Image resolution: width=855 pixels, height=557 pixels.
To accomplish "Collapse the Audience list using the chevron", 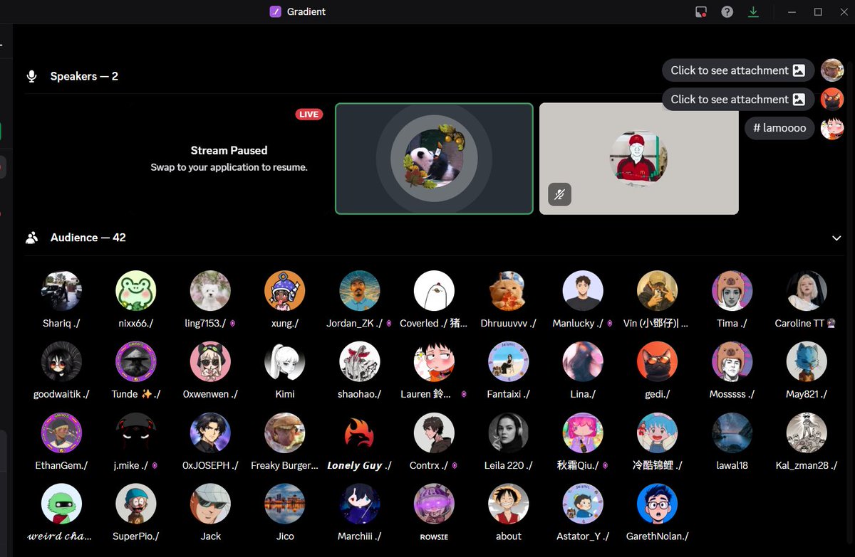I will click(837, 238).
